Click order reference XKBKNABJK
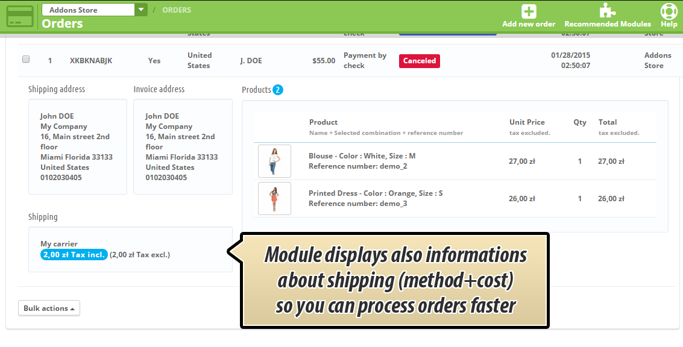 click(x=91, y=61)
